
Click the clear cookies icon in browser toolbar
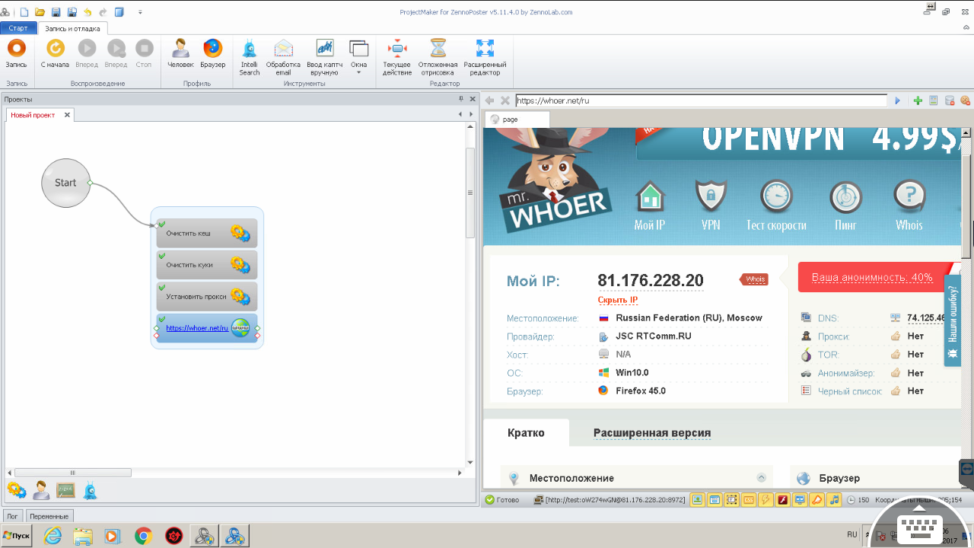point(965,100)
